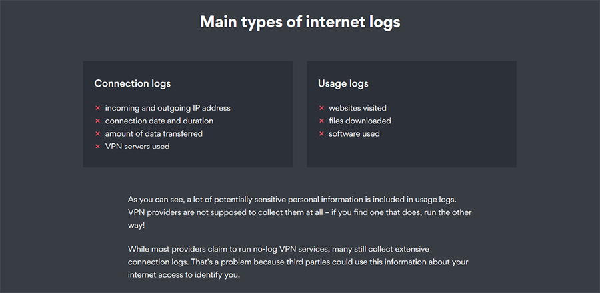Click the incoming and outgoing IP address item
The height and width of the screenshot is (293, 600).
click(x=167, y=108)
